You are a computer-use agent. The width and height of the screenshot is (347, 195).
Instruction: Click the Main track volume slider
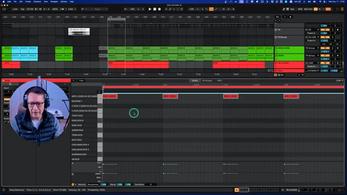(325, 70)
